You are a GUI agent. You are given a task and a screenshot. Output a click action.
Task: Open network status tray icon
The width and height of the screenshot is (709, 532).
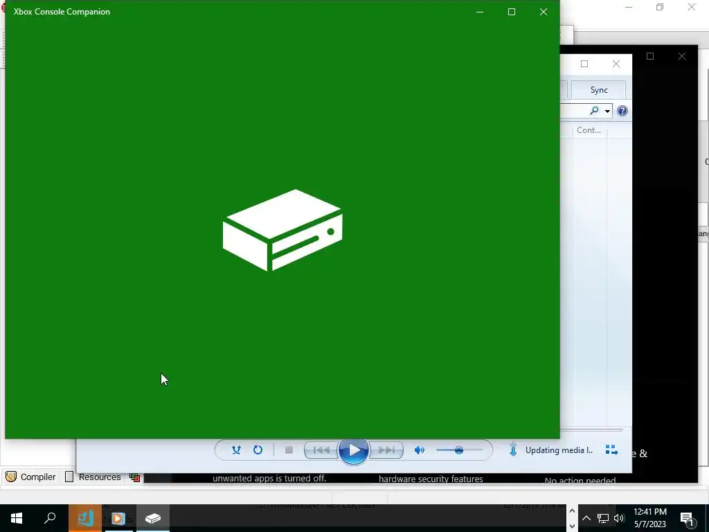pos(603,518)
